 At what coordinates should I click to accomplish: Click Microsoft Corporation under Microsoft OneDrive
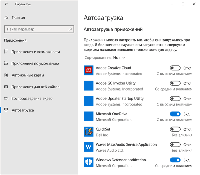[114, 120]
